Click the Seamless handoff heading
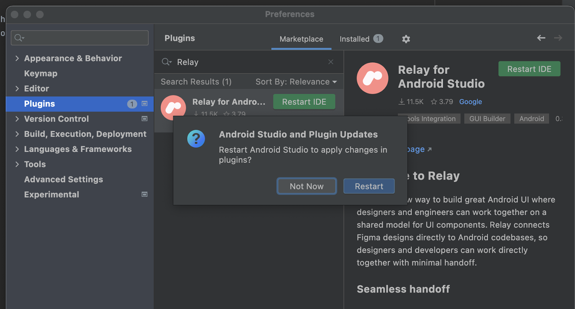The width and height of the screenshot is (575, 309). (x=403, y=289)
